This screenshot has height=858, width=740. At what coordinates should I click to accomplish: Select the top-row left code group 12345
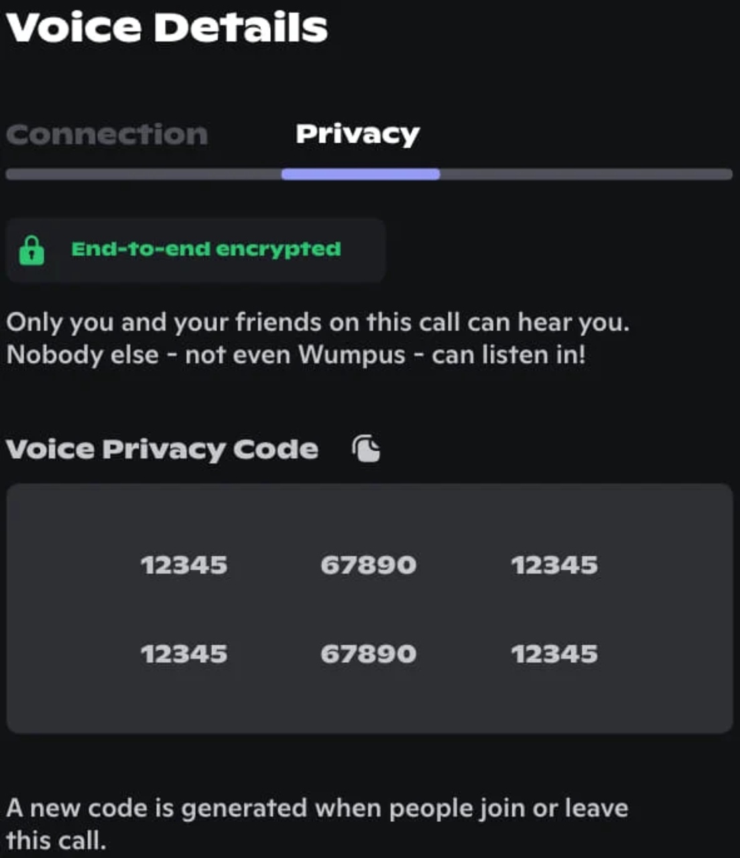184,565
